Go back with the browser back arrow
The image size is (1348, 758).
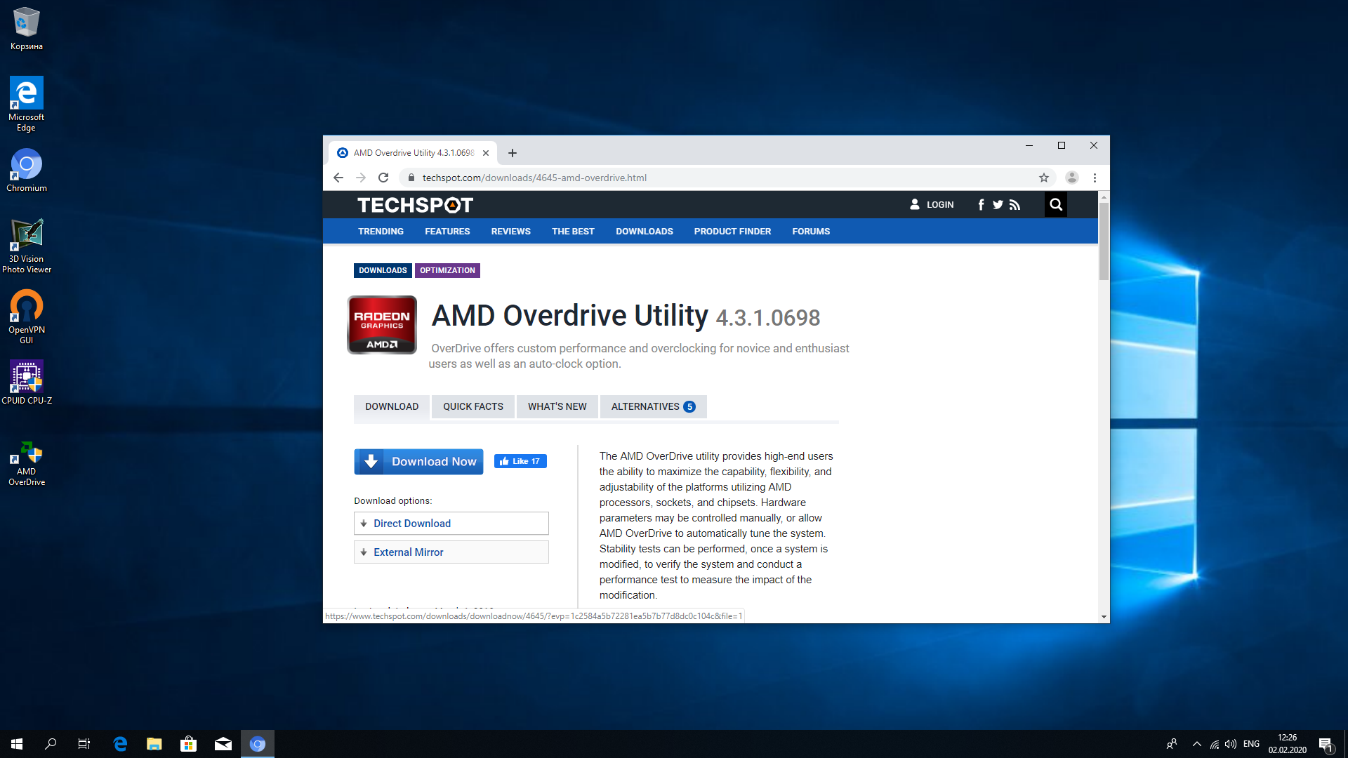(x=338, y=178)
